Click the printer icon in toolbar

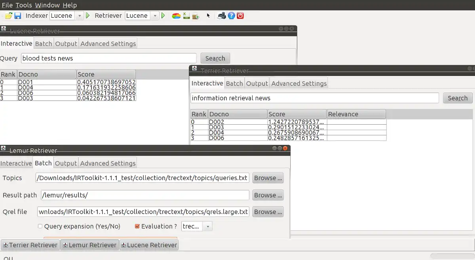click(222, 16)
